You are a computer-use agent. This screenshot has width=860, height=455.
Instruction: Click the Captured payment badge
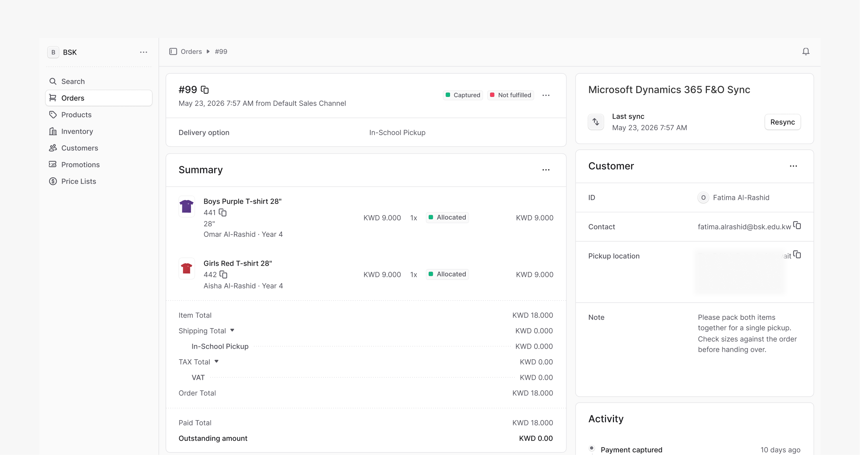(463, 95)
